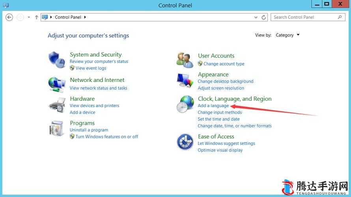Click the Control Panel breadcrumb text

coord(68,17)
